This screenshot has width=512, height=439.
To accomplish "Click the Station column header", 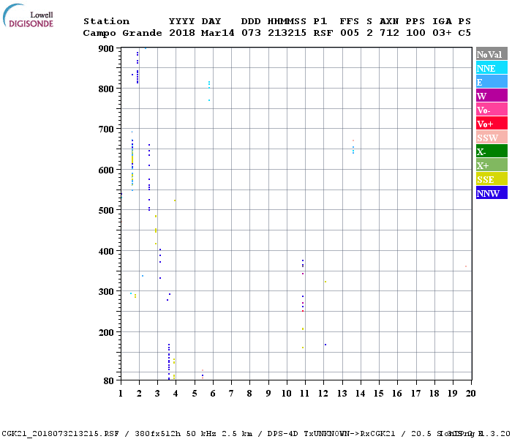I will coord(107,21).
